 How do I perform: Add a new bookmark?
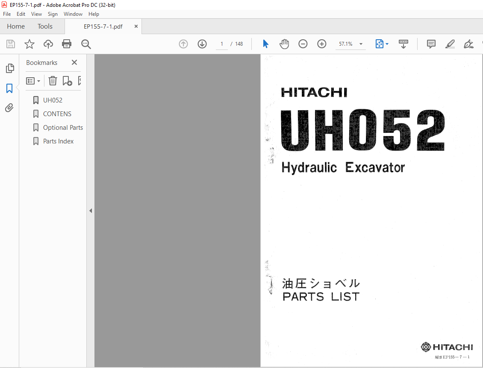click(x=67, y=81)
